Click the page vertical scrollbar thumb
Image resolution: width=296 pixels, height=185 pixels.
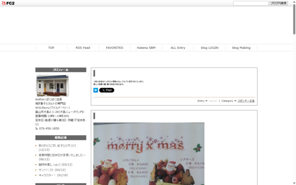pos(294,19)
